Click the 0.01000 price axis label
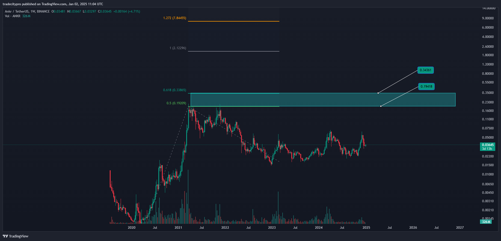 (x=488, y=174)
